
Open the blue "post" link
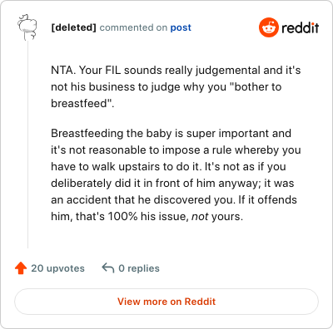click(181, 27)
